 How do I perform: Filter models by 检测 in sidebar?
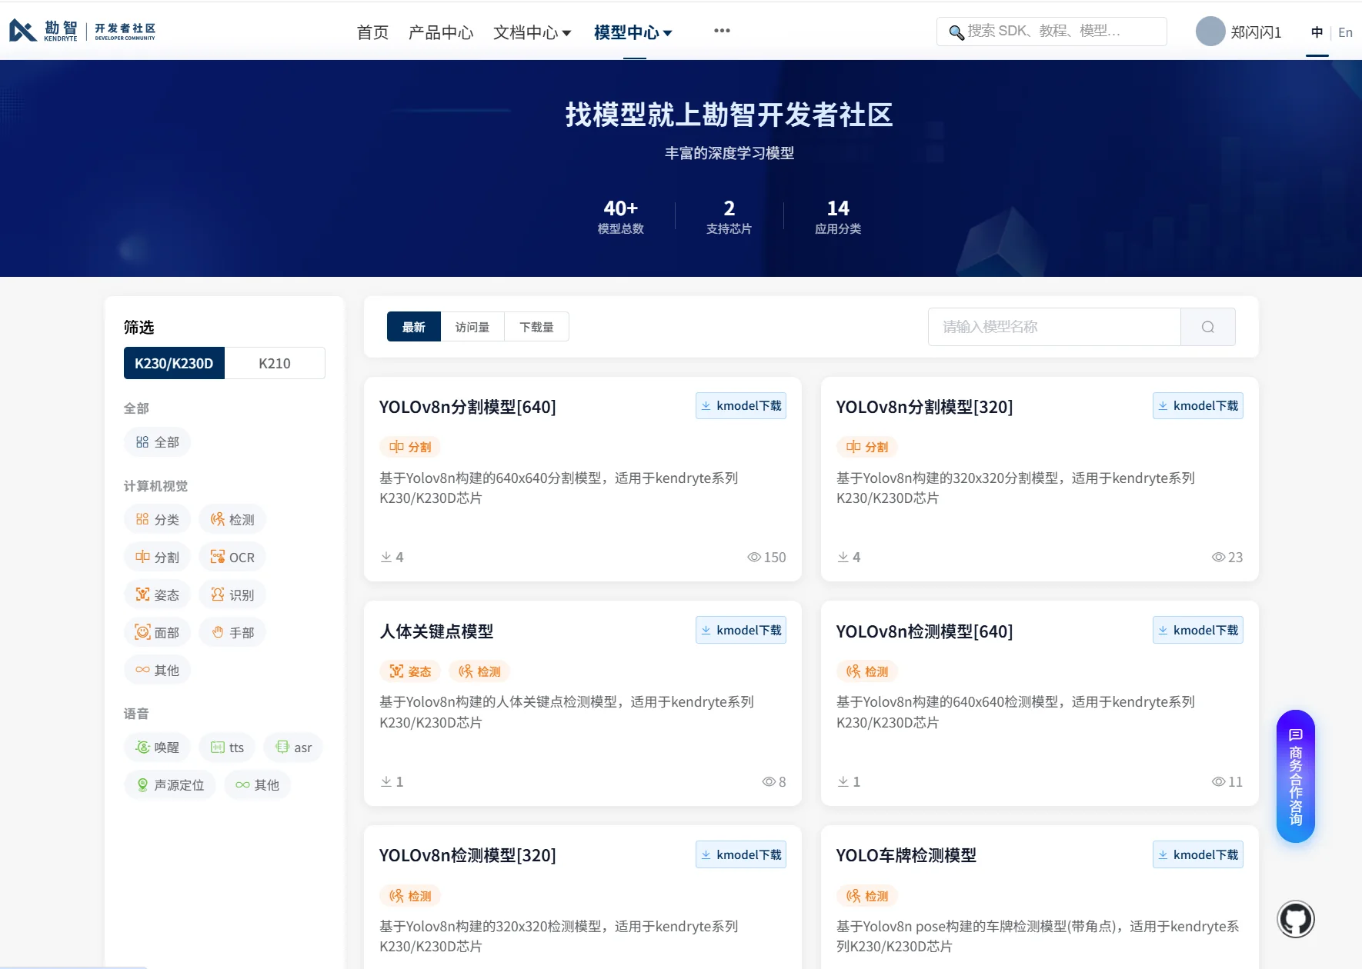[x=232, y=520]
